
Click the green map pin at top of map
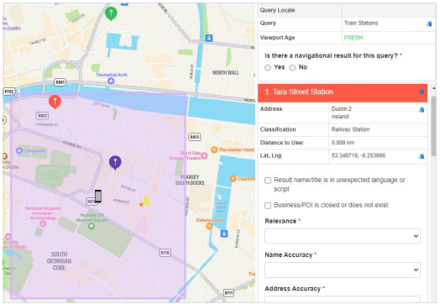coord(111,13)
